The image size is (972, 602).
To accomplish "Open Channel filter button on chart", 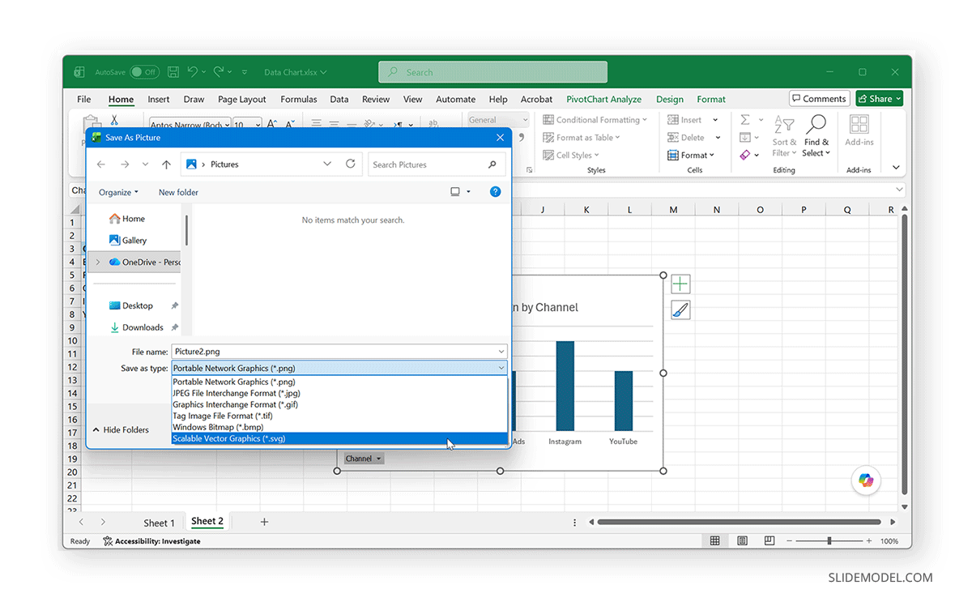I will pyautogui.click(x=363, y=459).
